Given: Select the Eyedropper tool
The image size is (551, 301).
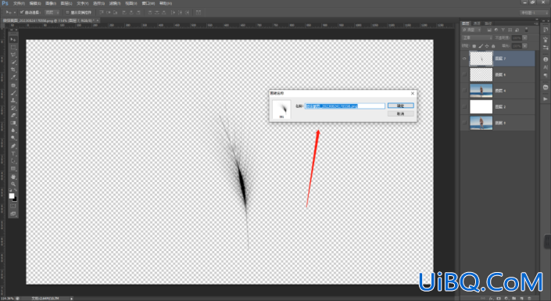Looking at the screenshot, I should coord(13,77).
